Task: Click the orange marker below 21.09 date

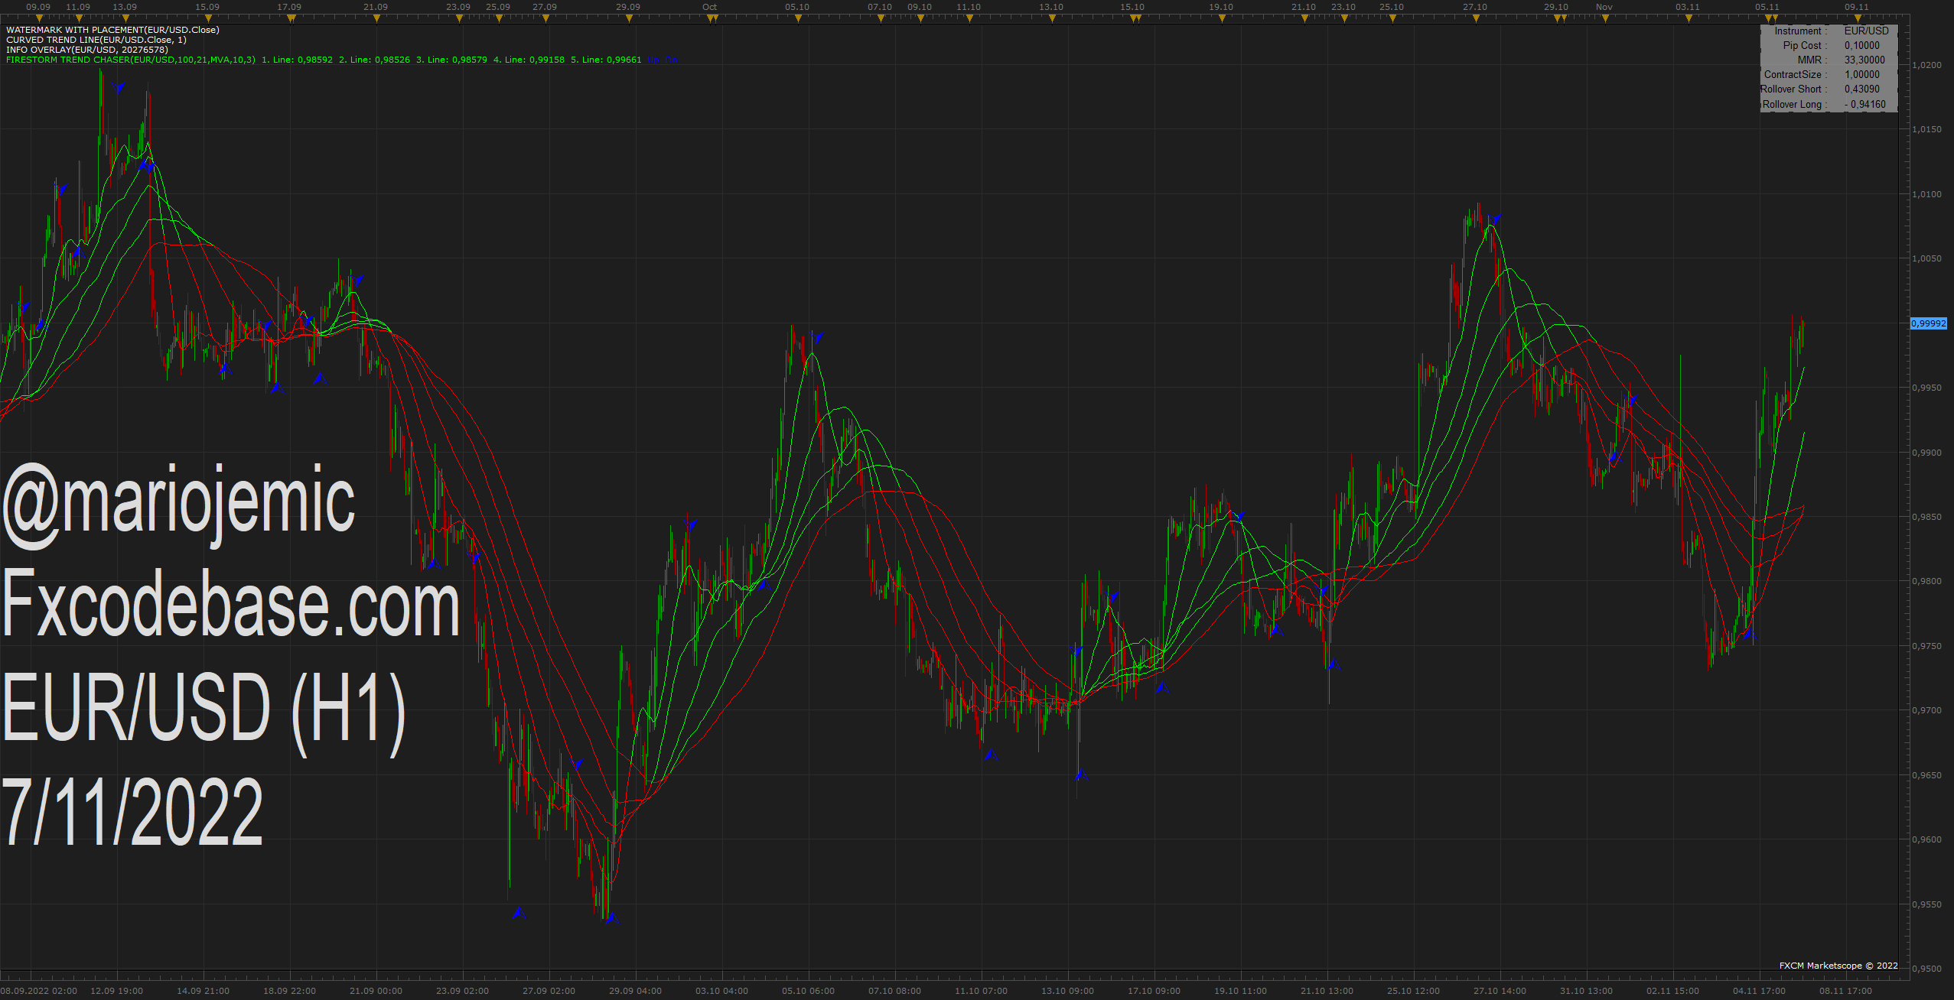Action: [376, 18]
